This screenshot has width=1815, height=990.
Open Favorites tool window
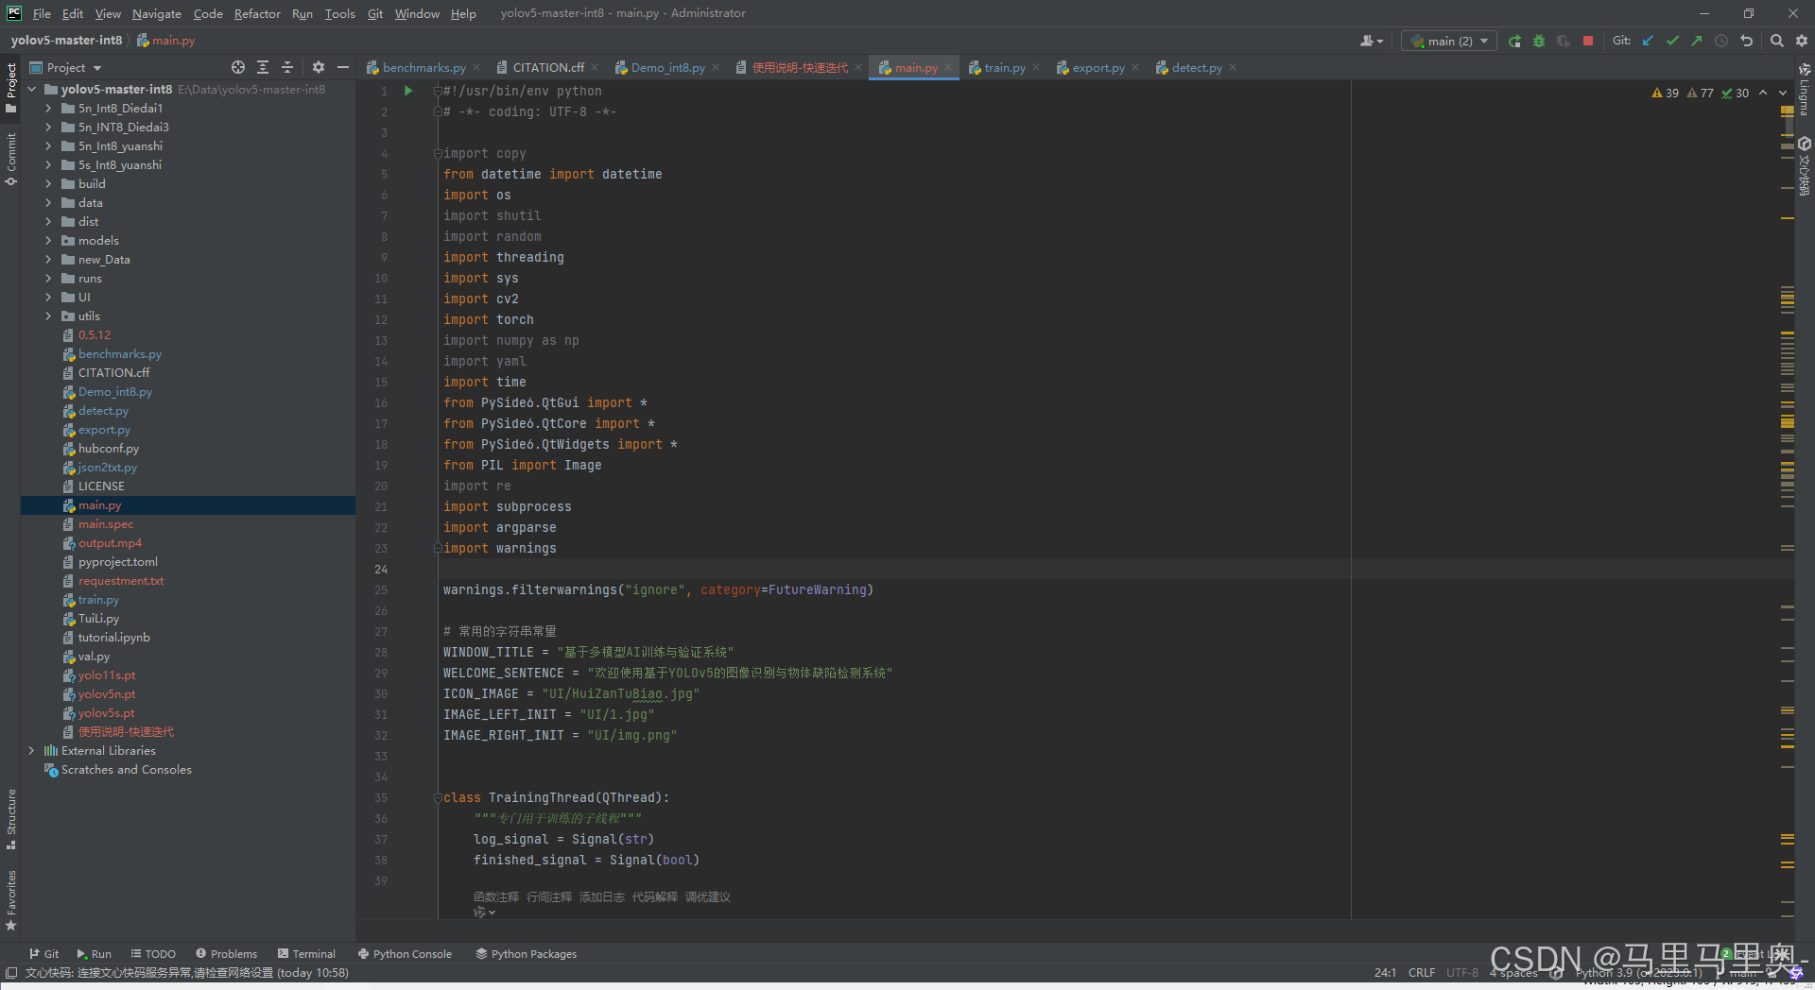[10, 900]
